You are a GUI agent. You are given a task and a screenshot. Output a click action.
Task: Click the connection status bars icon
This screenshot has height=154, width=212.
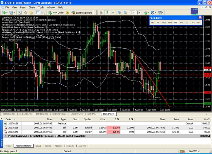(182, 151)
